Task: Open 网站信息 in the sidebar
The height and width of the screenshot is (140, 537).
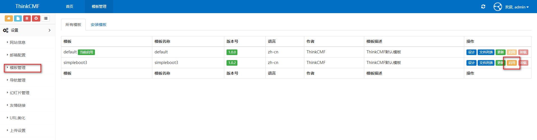Action: 18,42
